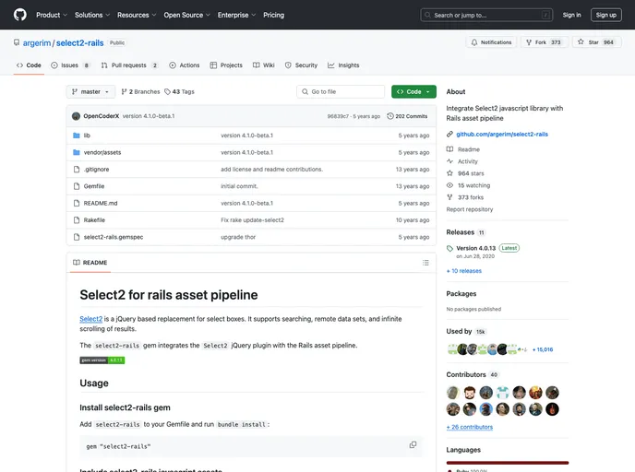Screen dimensions: 635x472
Task: Click the Readme book icon in About
Action: [449, 149]
